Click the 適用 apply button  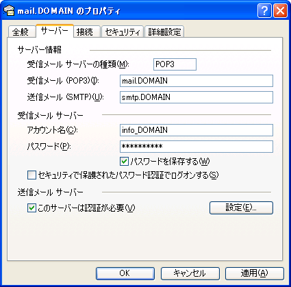point(255,273)
